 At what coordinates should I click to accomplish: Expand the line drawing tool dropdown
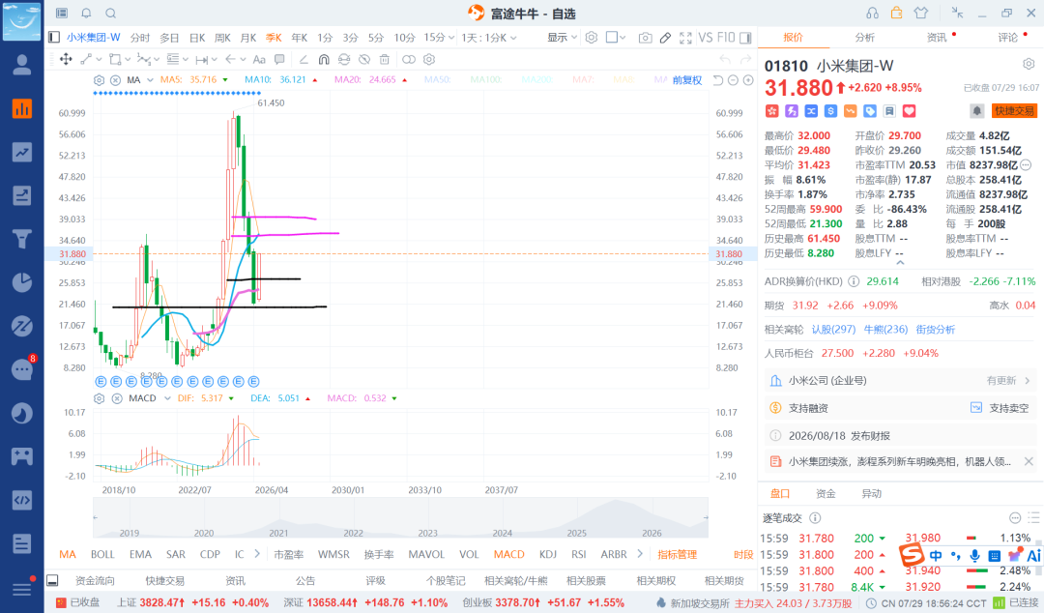[x=100, y=59]
